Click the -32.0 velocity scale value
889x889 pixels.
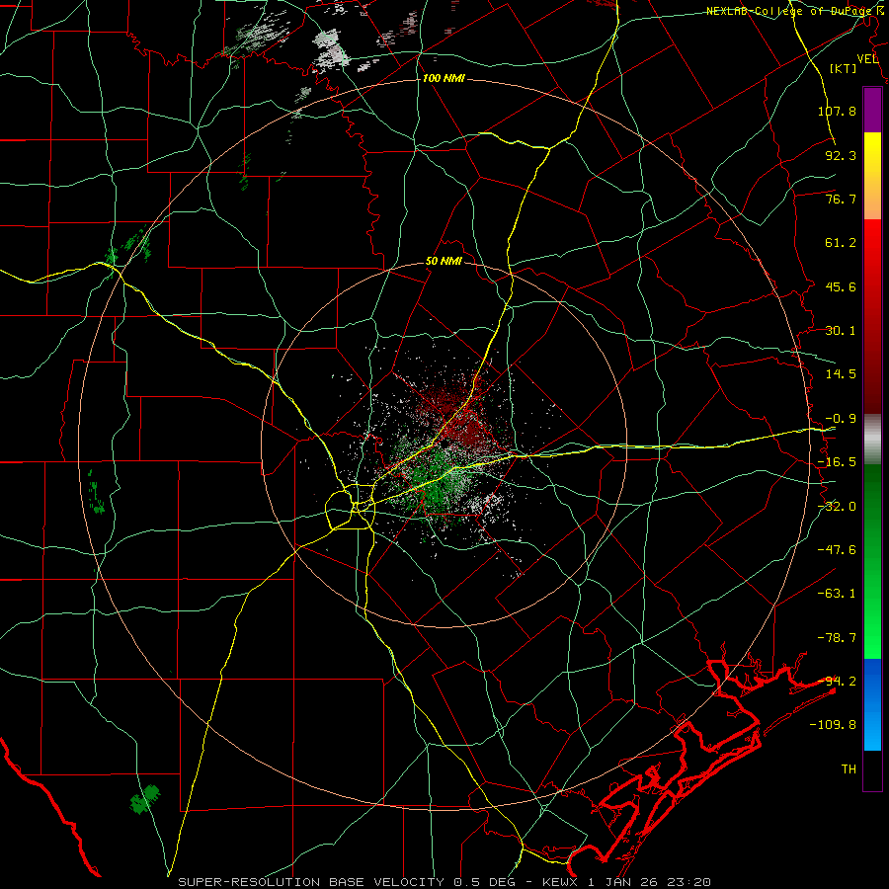pos(837,507)
